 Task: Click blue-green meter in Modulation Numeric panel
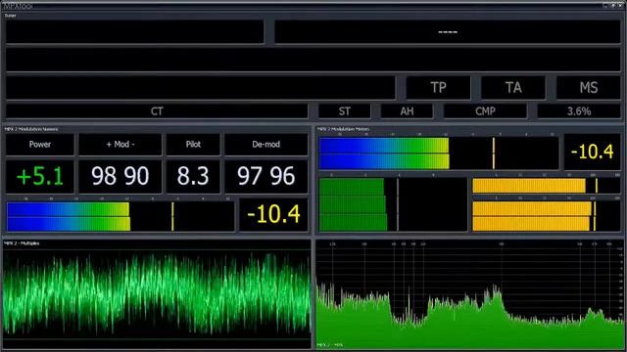121,216
